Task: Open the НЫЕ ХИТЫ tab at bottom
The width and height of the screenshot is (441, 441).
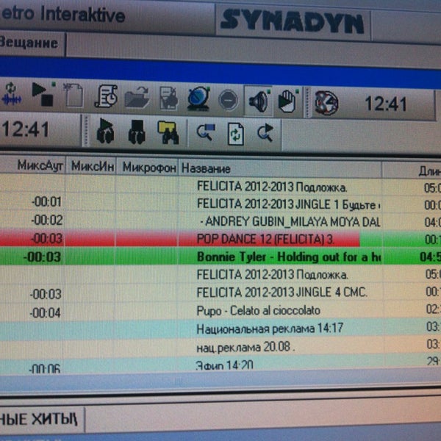Action: tap(40, 419)
